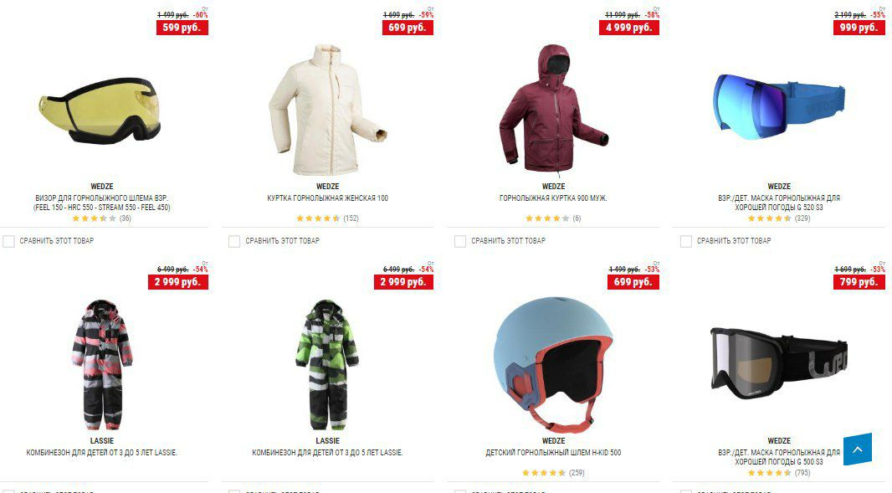
Task: Open star rating reviews (152) for women's jacket
Action: point(328,218)
